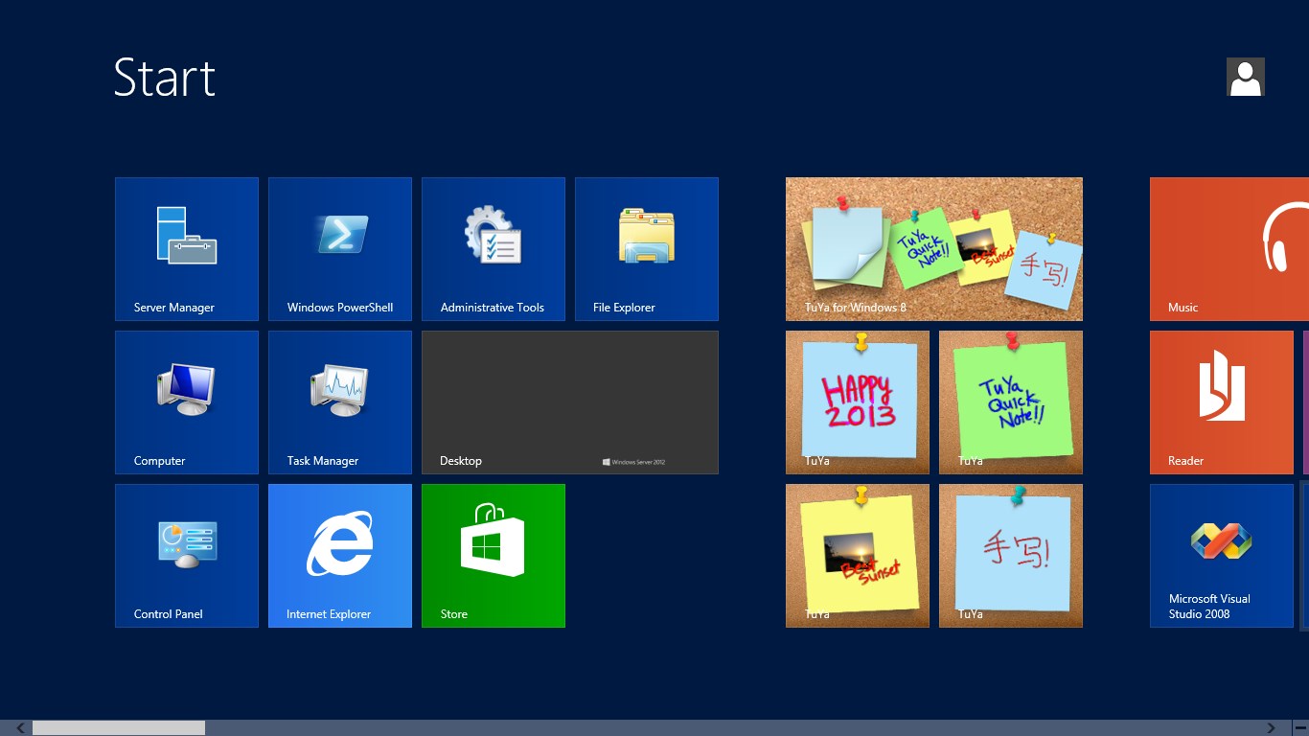
Task: Open the Microsoft Visual Studio 2008 tile
Action: [x=1222, y=556]
